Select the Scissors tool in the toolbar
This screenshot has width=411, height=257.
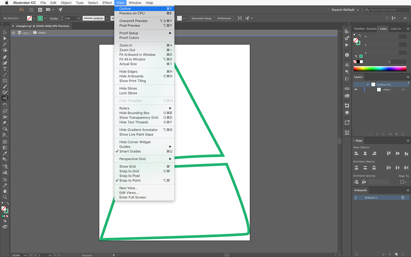tap(5, 98)
